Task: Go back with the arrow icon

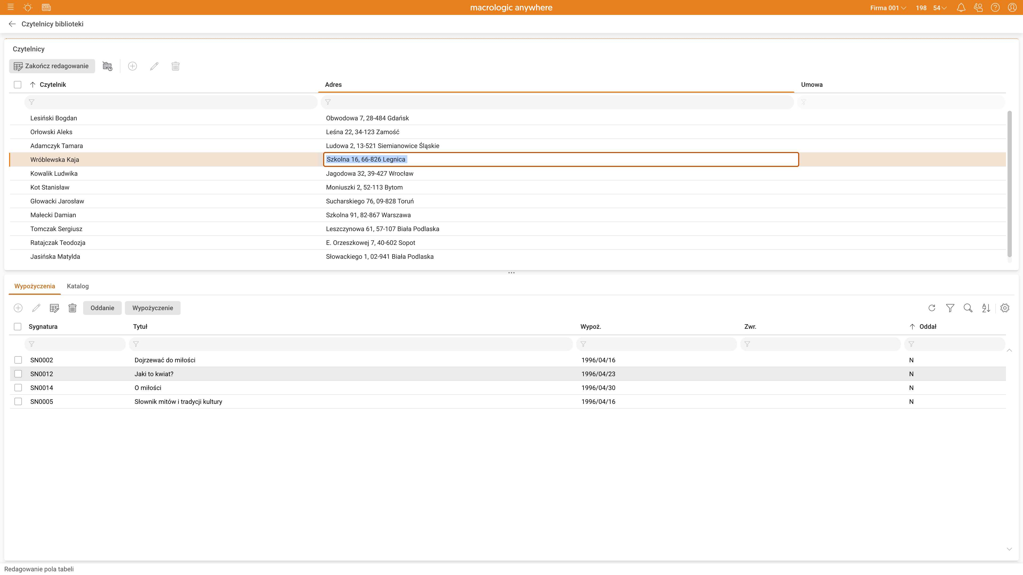Action: [12, 24]
